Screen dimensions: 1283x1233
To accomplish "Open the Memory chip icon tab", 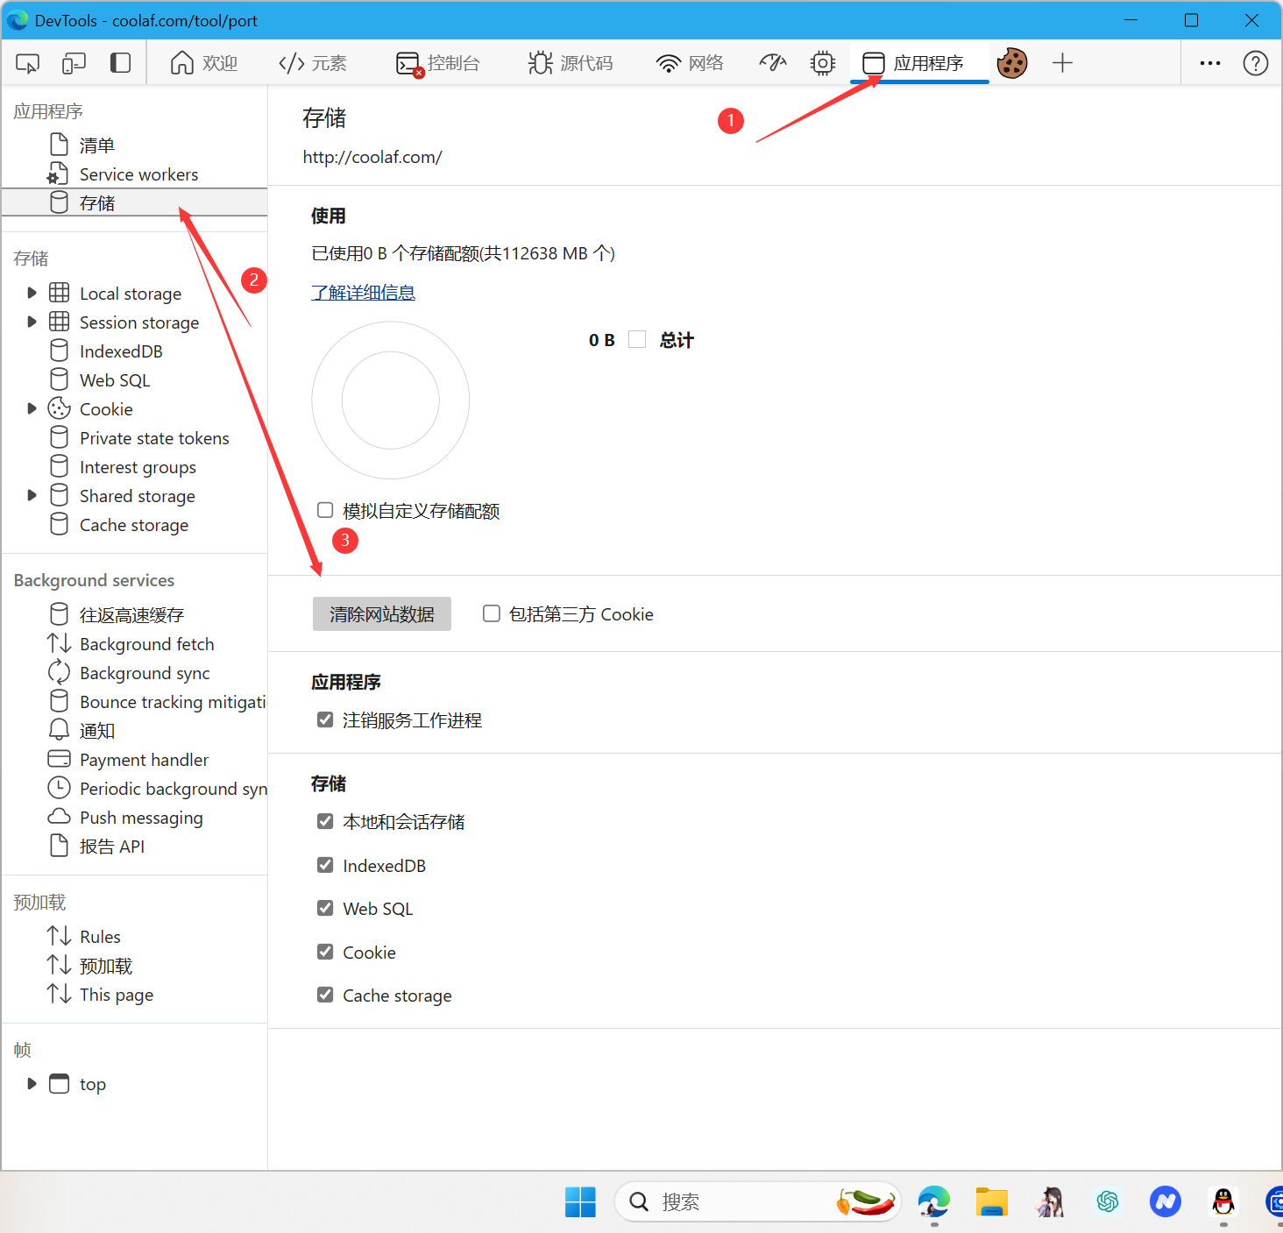I will click(x=822, y=63).
